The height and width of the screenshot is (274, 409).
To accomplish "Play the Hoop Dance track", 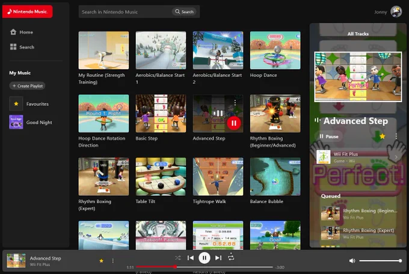I will [x=275, y=50].
